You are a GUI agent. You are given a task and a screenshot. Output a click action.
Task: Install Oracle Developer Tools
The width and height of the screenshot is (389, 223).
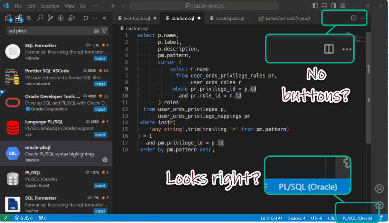[100, 109]
